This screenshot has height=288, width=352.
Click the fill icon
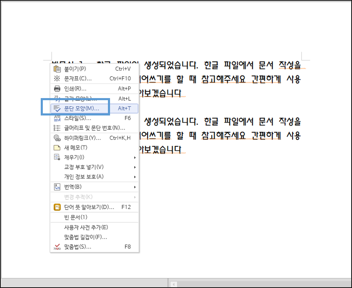(57, 157)
